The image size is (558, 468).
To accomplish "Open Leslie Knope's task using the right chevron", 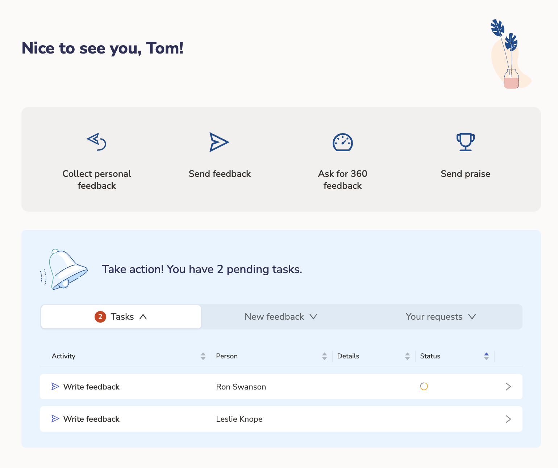I will [x=508, y=419].
